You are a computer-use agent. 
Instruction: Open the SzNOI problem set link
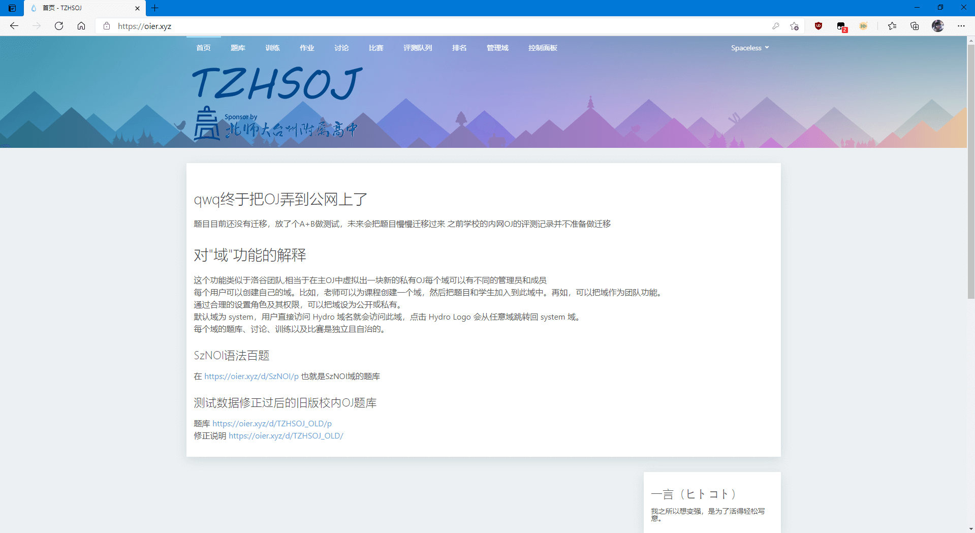pyautogui.click(x=251, y=377)
